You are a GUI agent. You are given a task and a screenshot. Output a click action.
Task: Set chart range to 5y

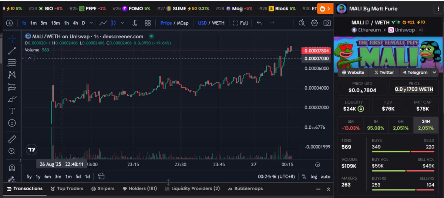point(29,177)
